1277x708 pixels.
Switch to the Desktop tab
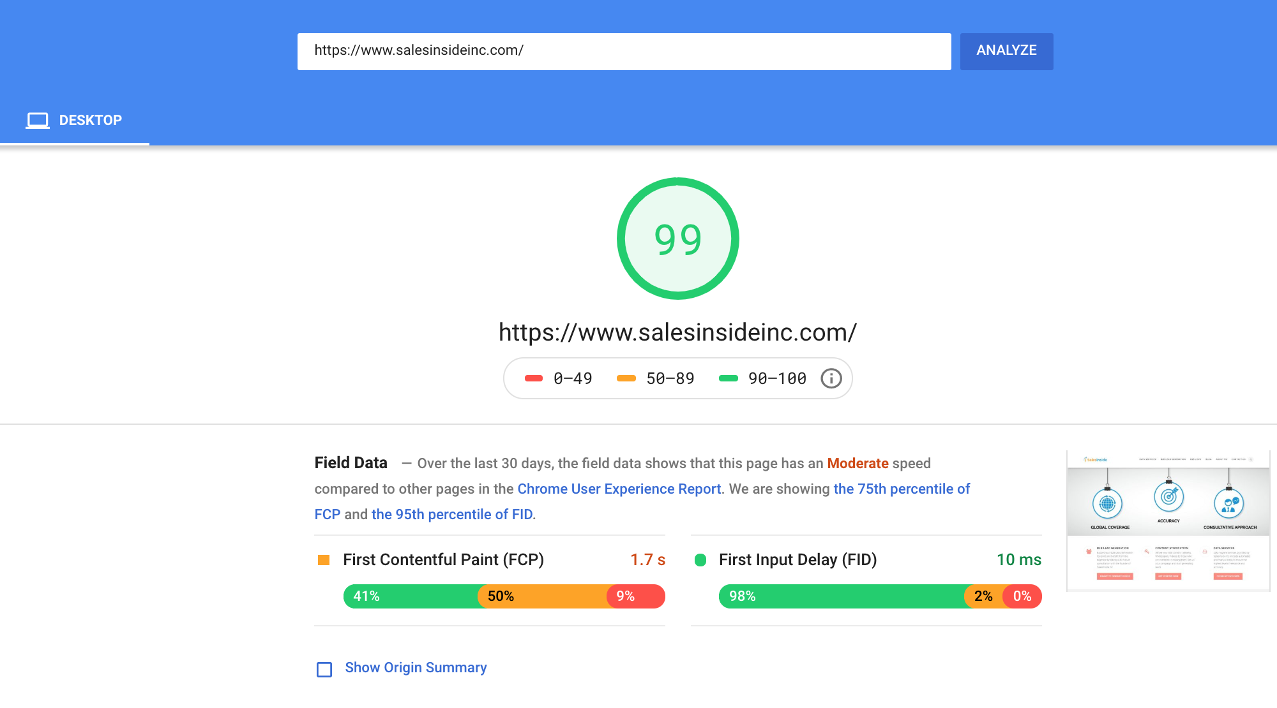(75, 121)
